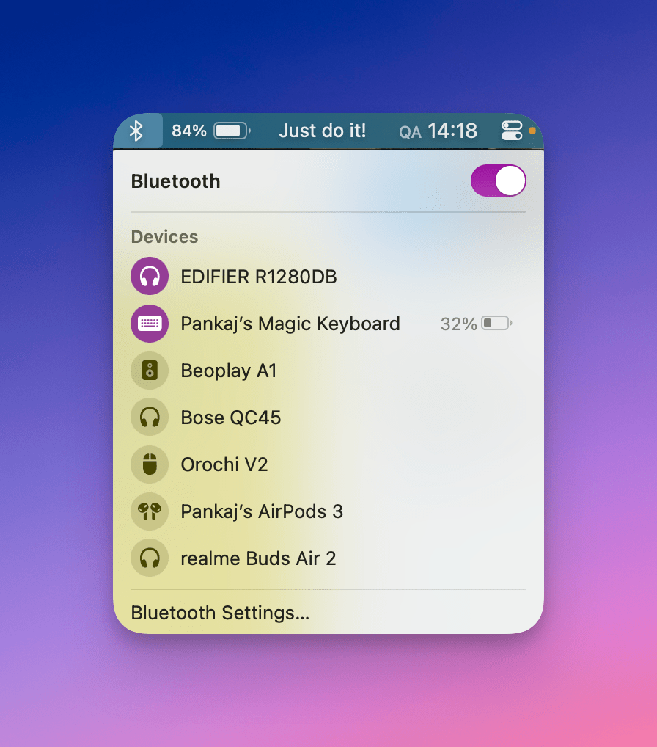Click the Magic Keyboard device icon
Image resolution: width=657 pixels, height=747 pixels.
[x=150, y=324]
